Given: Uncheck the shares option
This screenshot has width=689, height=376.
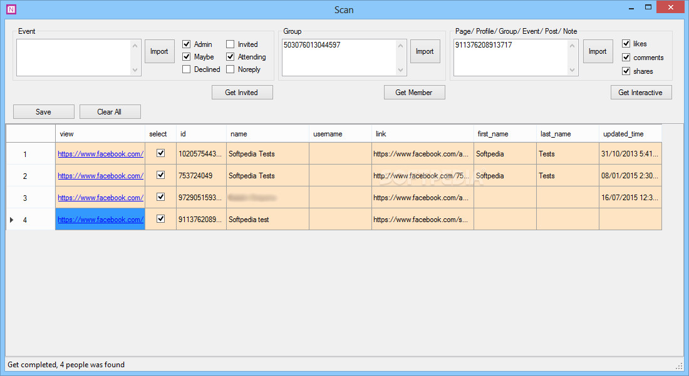Looking at the screenshot, I should [x=626, y=71].
